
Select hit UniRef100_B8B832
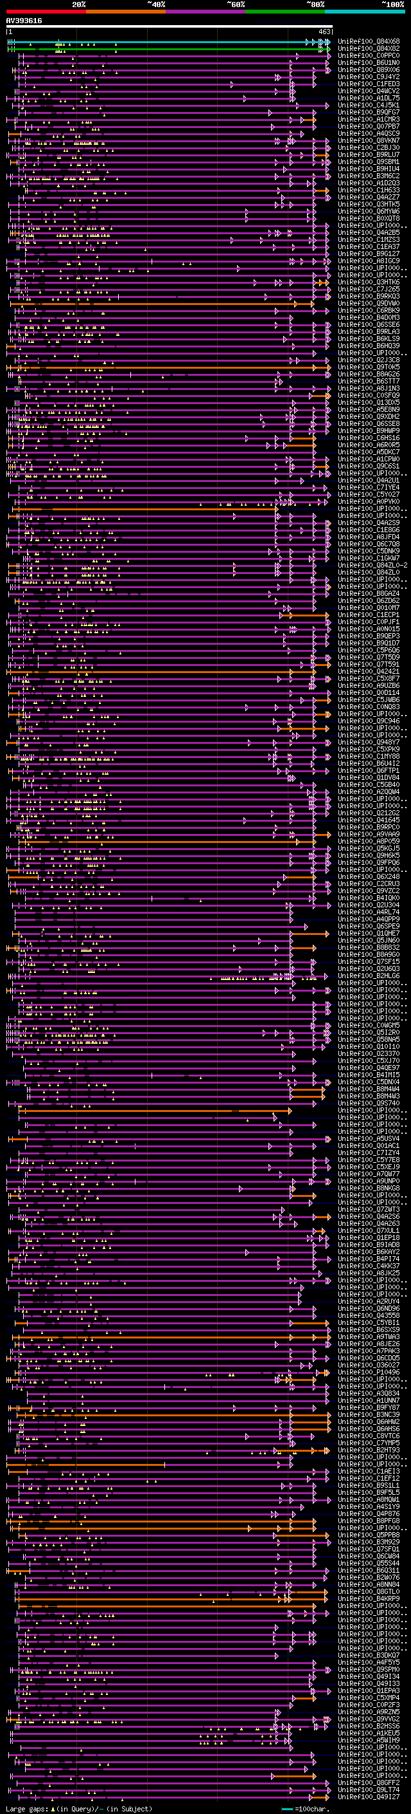point(369,947)
